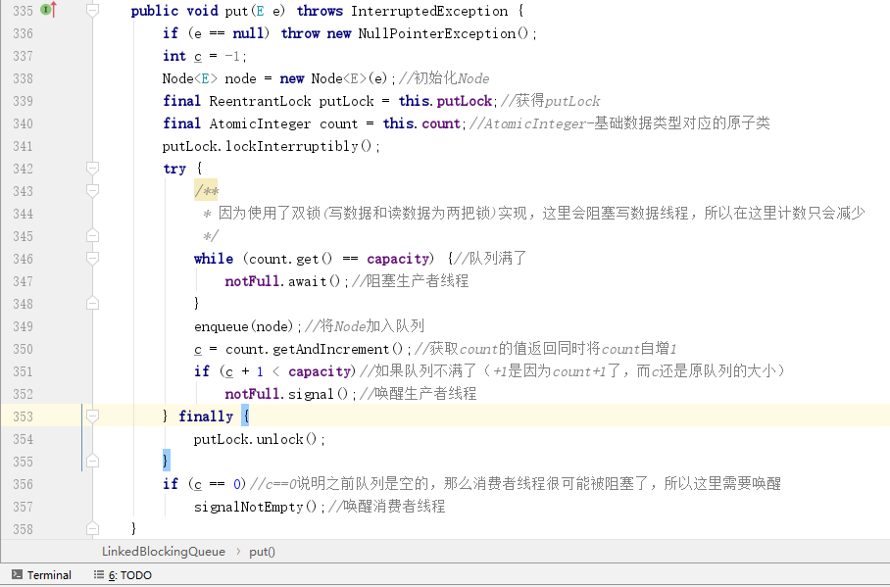Click NullPointerException on line 336

436,33
